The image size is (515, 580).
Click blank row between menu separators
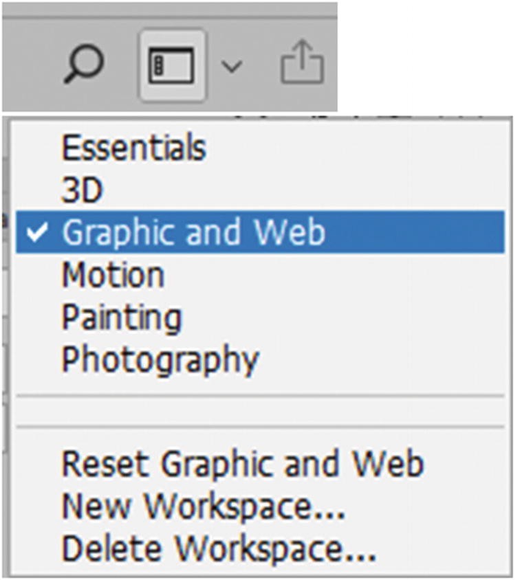(260, 412)
